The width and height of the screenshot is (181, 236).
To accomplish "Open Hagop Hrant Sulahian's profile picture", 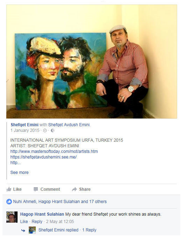I will pyautogui.click(x=12, y=217).
